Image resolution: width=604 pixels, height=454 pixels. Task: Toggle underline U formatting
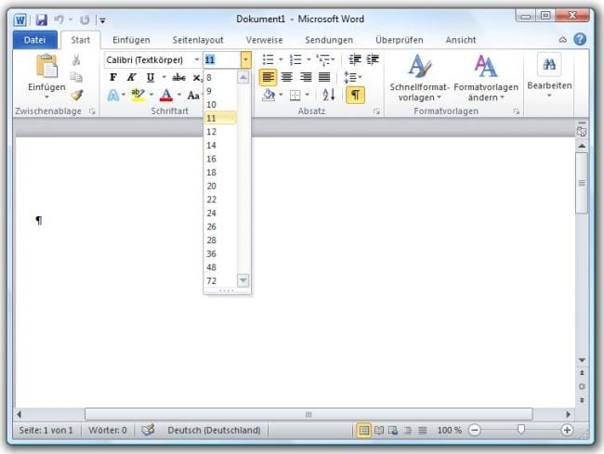click(x=151, y=78)
